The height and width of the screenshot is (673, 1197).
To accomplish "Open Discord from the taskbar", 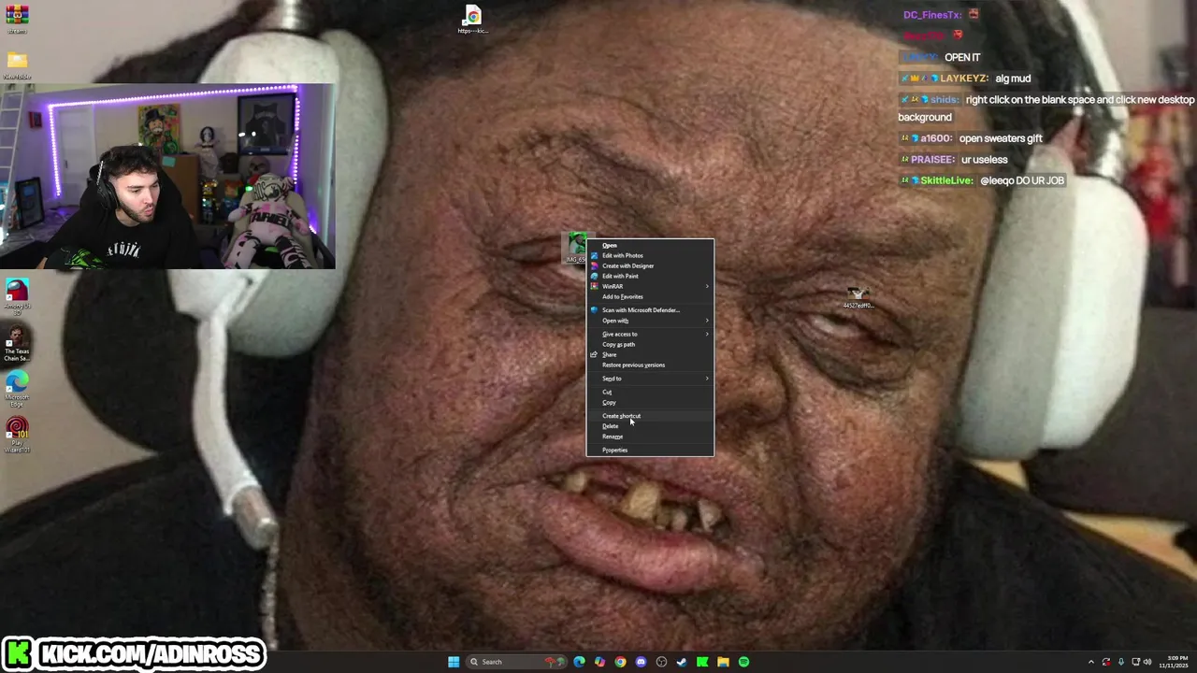I will click(641, 662).
